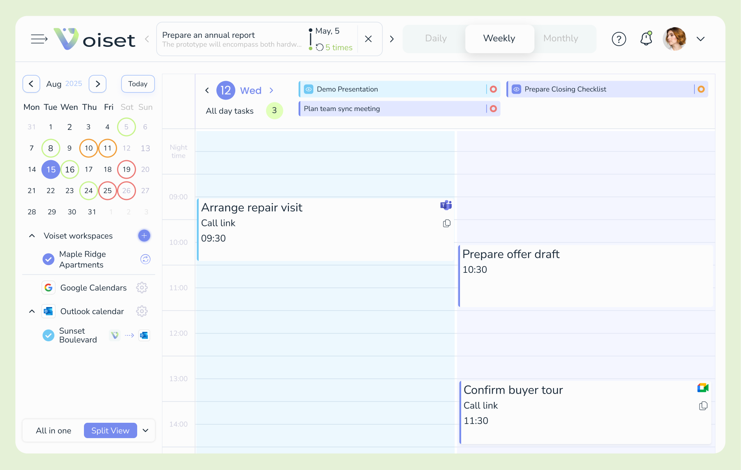Switch to Daily view
This screenshot has height=470, width=741.
click(x=436, y=39)
